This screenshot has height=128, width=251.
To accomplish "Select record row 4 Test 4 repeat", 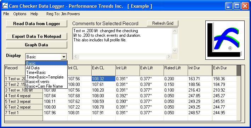I will click(x=23, y=96).
